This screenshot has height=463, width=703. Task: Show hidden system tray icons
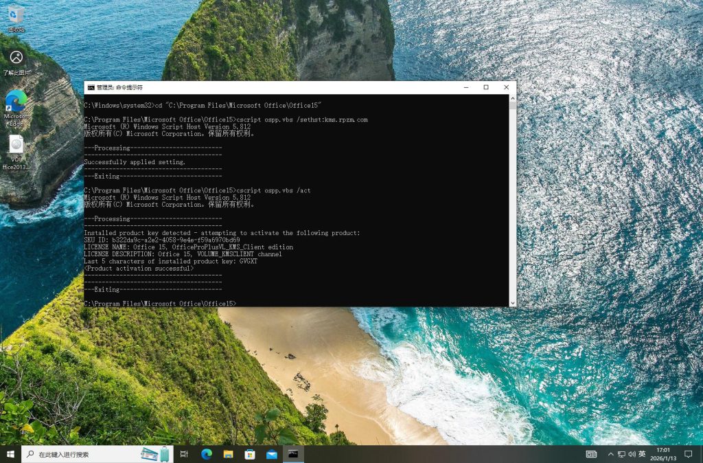(611, 454)
